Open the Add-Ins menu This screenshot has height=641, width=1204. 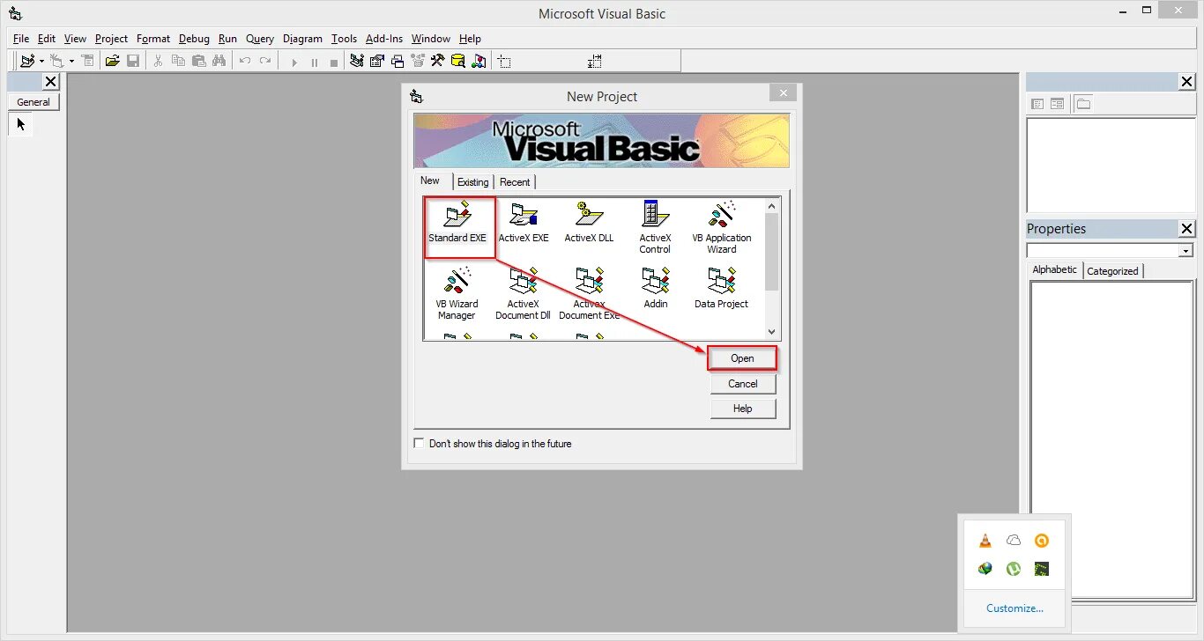tap(384, 39)
